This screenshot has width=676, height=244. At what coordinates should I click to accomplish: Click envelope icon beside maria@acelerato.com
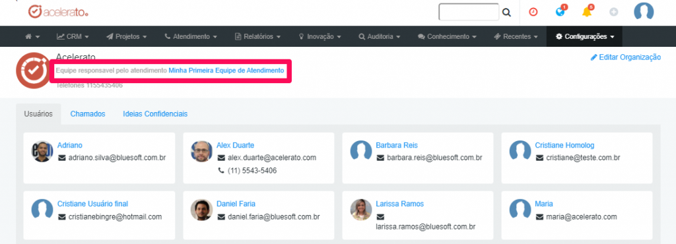[x=539, y=217]
